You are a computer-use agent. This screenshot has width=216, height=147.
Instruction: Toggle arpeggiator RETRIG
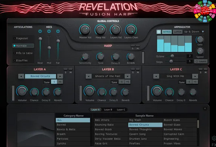pyautogui.click(x=167, y=32)
